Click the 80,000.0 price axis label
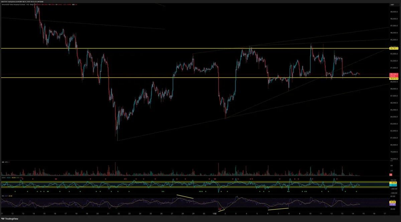The height and width of the screenshot is (222, 401). coord(393,145)
